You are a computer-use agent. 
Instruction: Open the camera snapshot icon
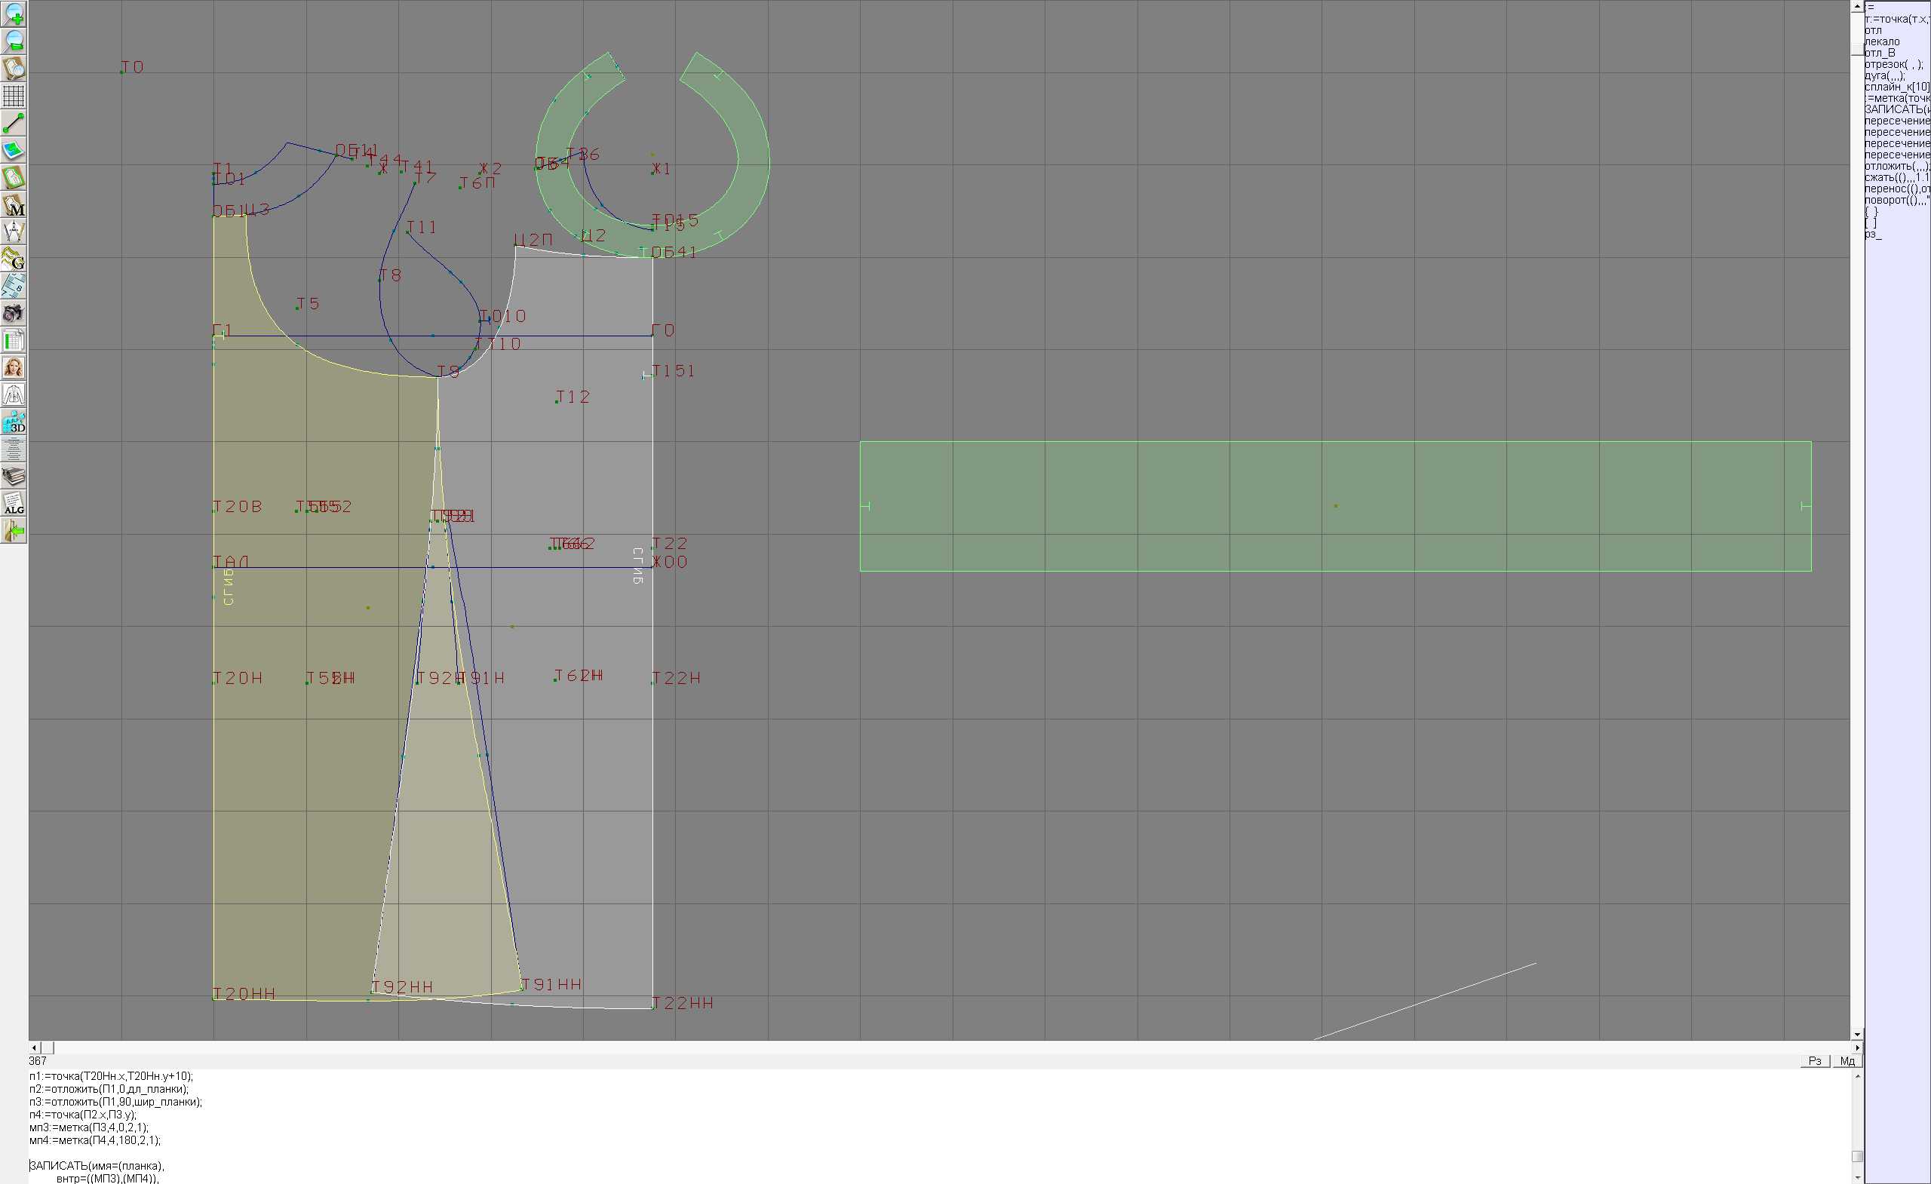pyautogui.click(x=14, y=314)
